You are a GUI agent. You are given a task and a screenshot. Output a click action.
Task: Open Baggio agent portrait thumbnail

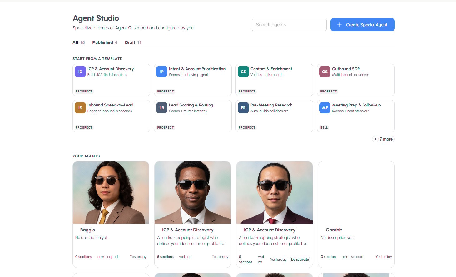point(111,193)
